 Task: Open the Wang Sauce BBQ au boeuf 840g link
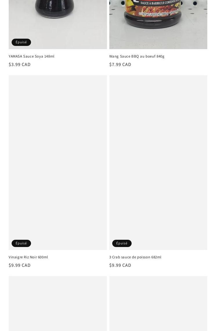point(137,56)
